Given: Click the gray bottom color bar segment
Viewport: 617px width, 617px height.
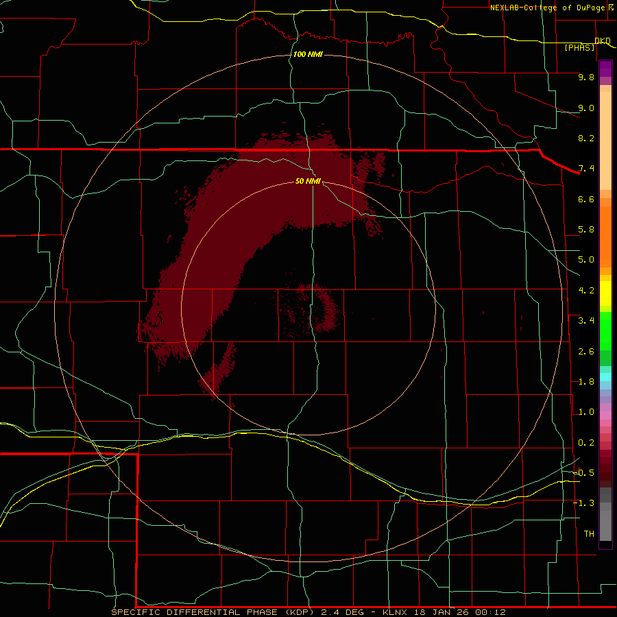Looking at the screenshot, I should 605,525.
